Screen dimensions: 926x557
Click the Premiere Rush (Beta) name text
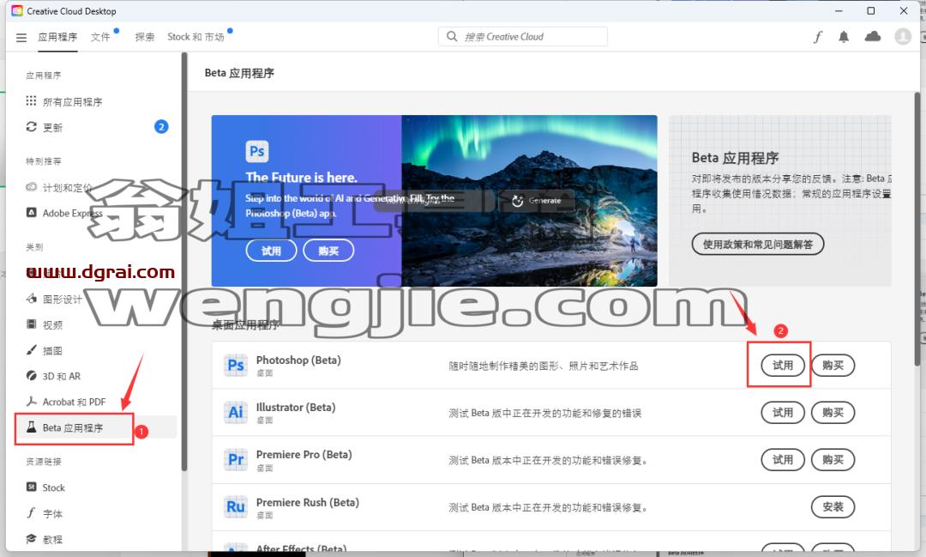(308, 503)
